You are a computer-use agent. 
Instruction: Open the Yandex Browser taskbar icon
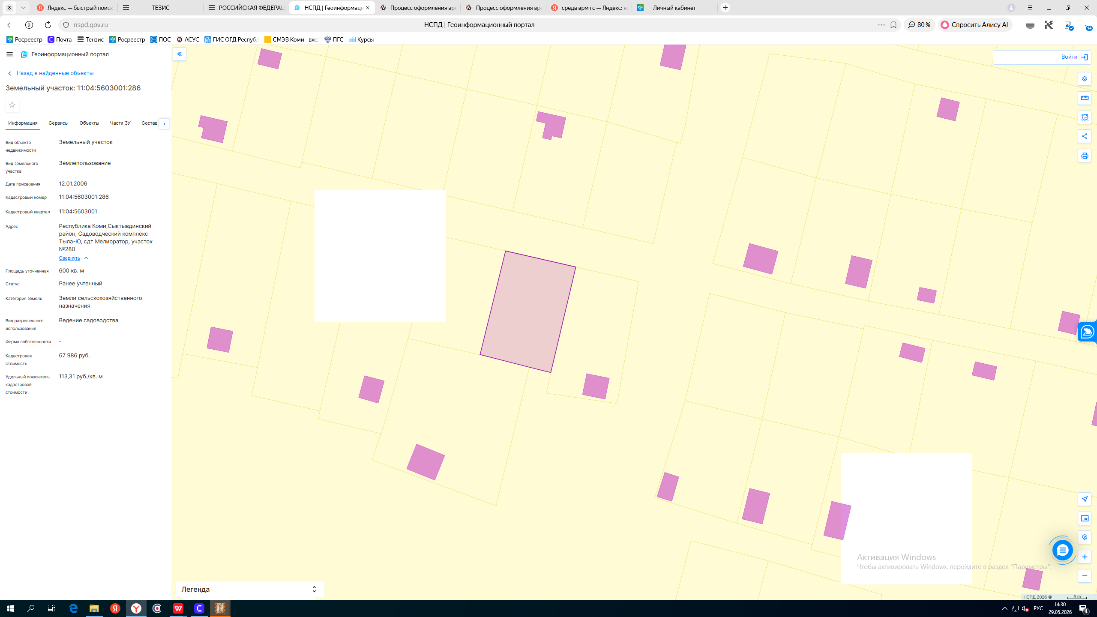pyautogui.click(x=136, y=608)
